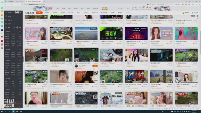The image size is (201, 113).
Task: Open a new browser tab with plus
Action: tap(45, 2)
